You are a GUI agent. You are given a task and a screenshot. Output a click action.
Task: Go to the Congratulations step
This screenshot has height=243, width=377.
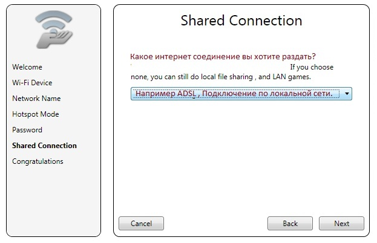click(x=38, y=161)
